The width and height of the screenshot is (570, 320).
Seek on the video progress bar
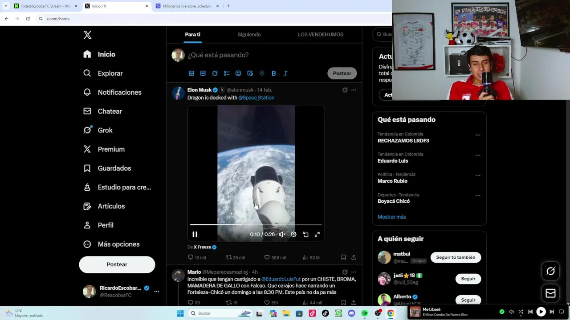[256, 225]
